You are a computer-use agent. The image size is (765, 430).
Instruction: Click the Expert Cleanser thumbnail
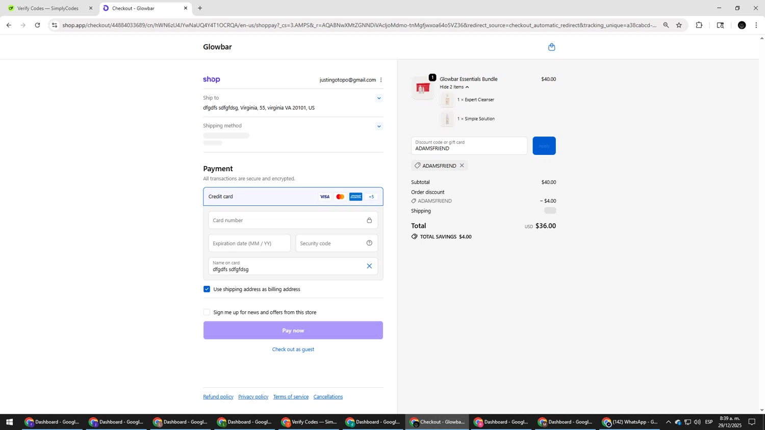(x=447, y=100)
